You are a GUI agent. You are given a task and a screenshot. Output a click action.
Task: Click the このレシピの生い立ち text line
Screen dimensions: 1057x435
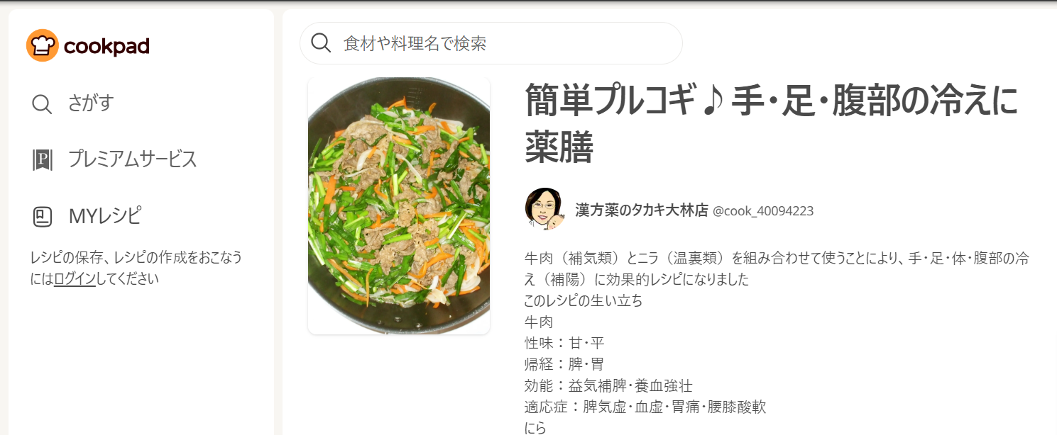click(x=584, y=300)
